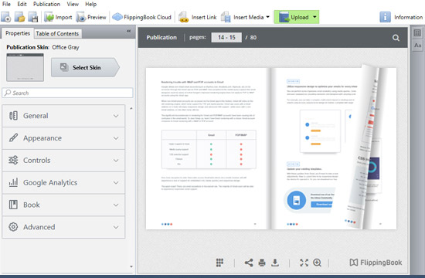Click the properties panel scroll-down arrow
The height and width of the screenshot is (278, 425).
[x=131, y=266]
